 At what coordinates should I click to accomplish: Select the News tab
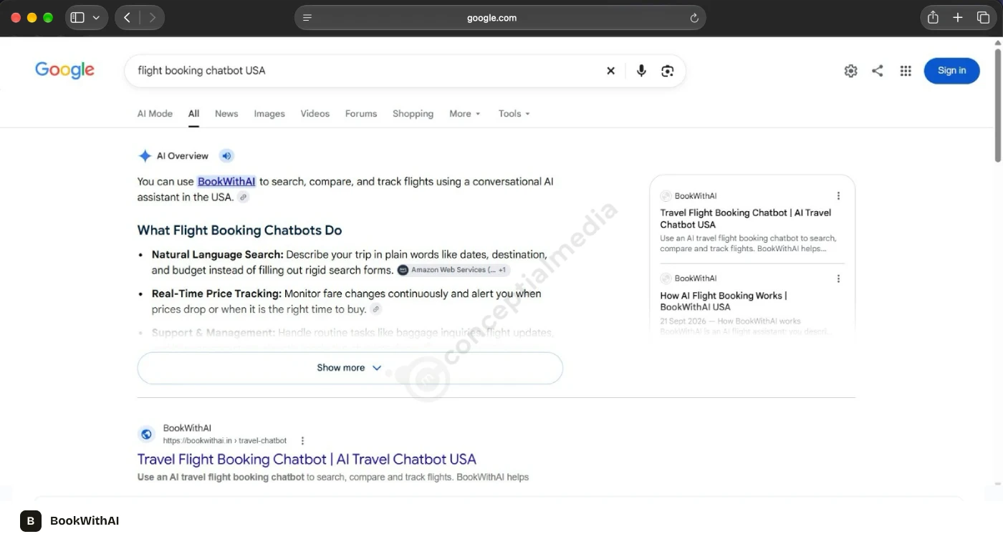point(226,113)
